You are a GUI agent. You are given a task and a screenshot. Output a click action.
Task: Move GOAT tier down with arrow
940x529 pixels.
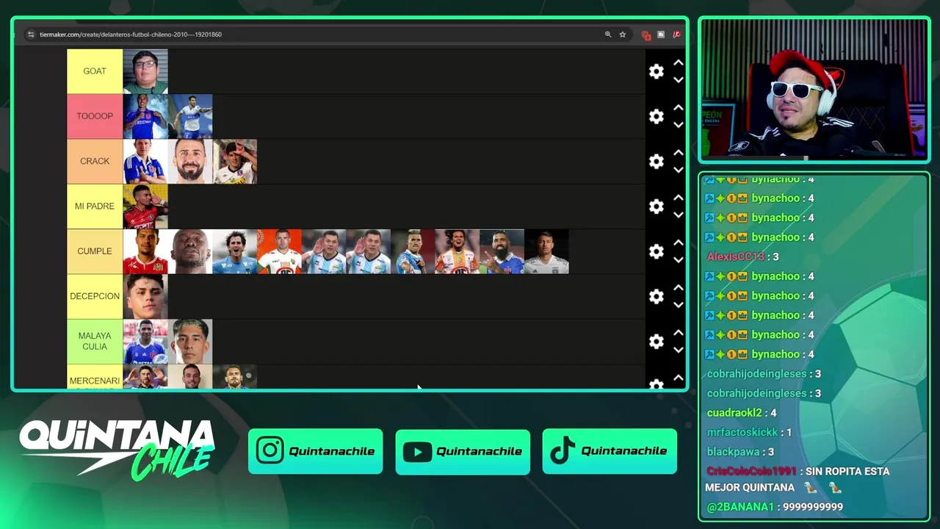click(x=679, y=79)
